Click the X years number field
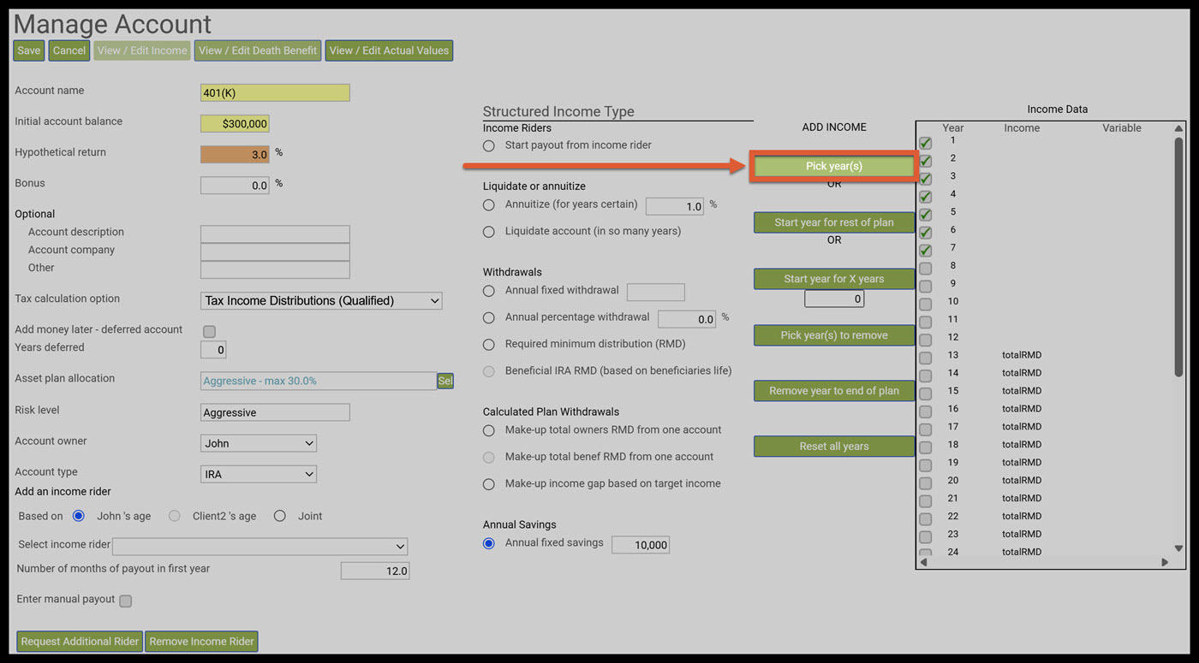The width and height of the screenshot is (1199, 663). tap(834, 299)
